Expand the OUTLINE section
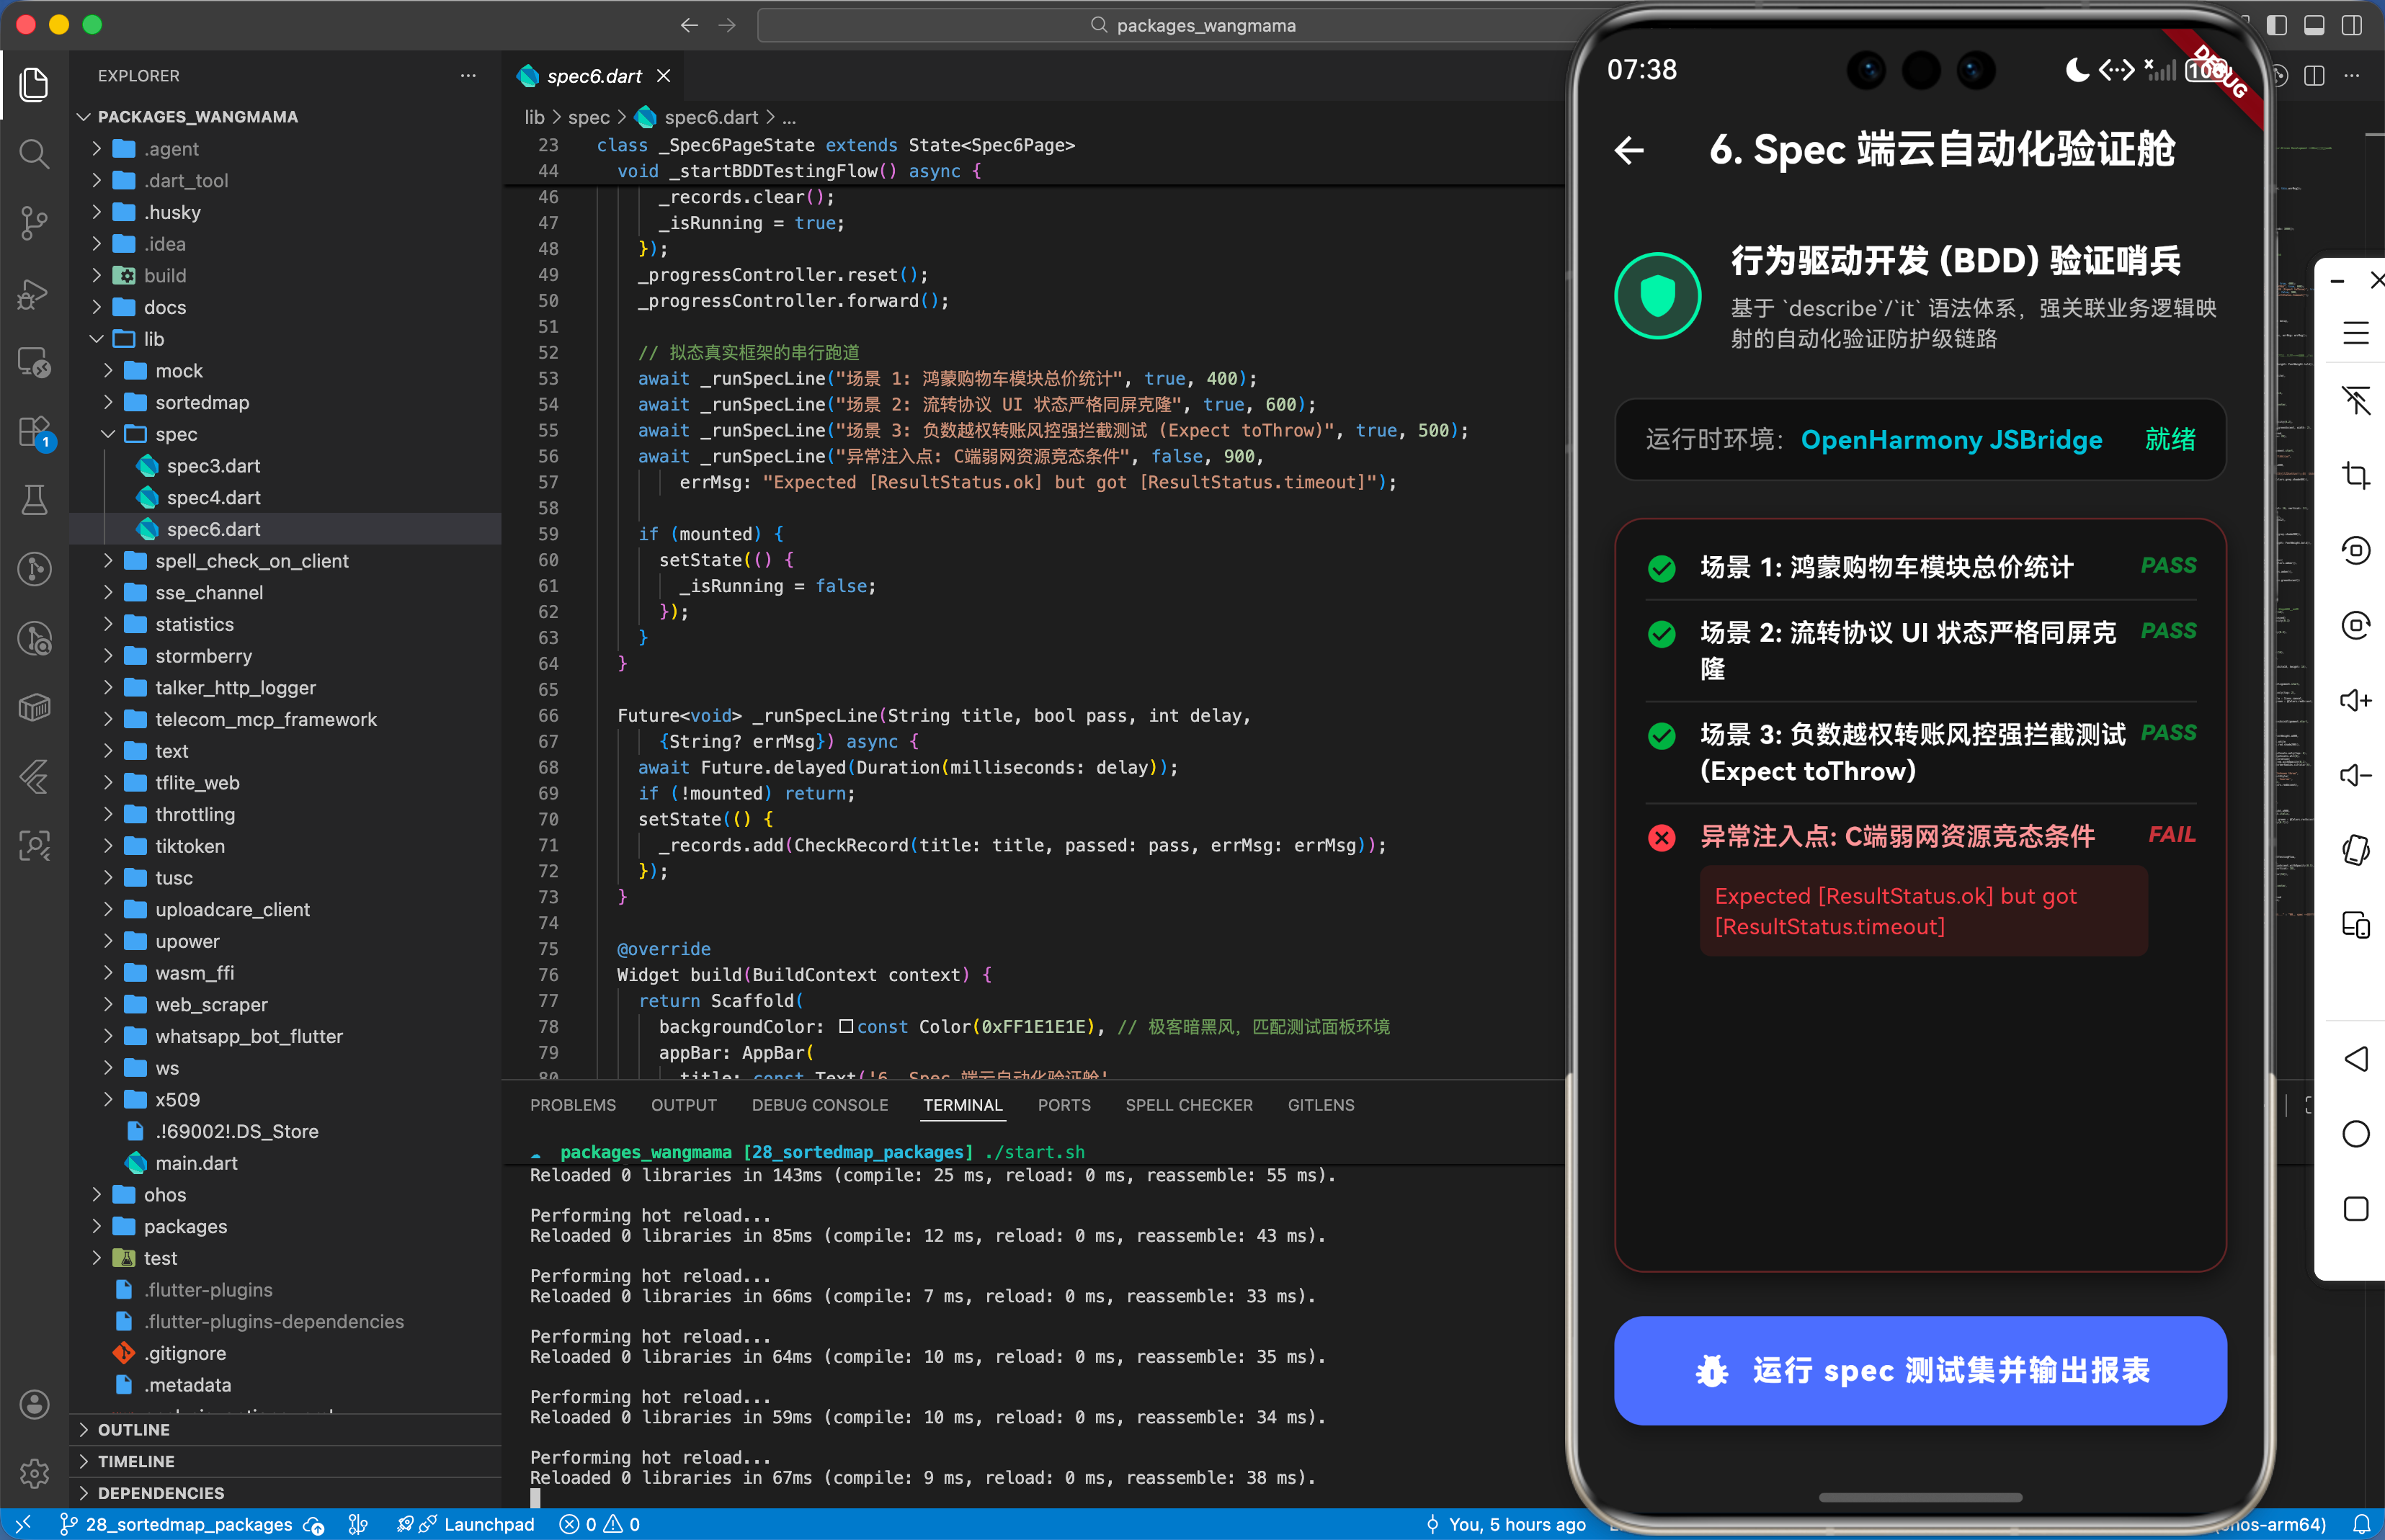Screen dimensions: 2385x1540 coord(133,1429)
